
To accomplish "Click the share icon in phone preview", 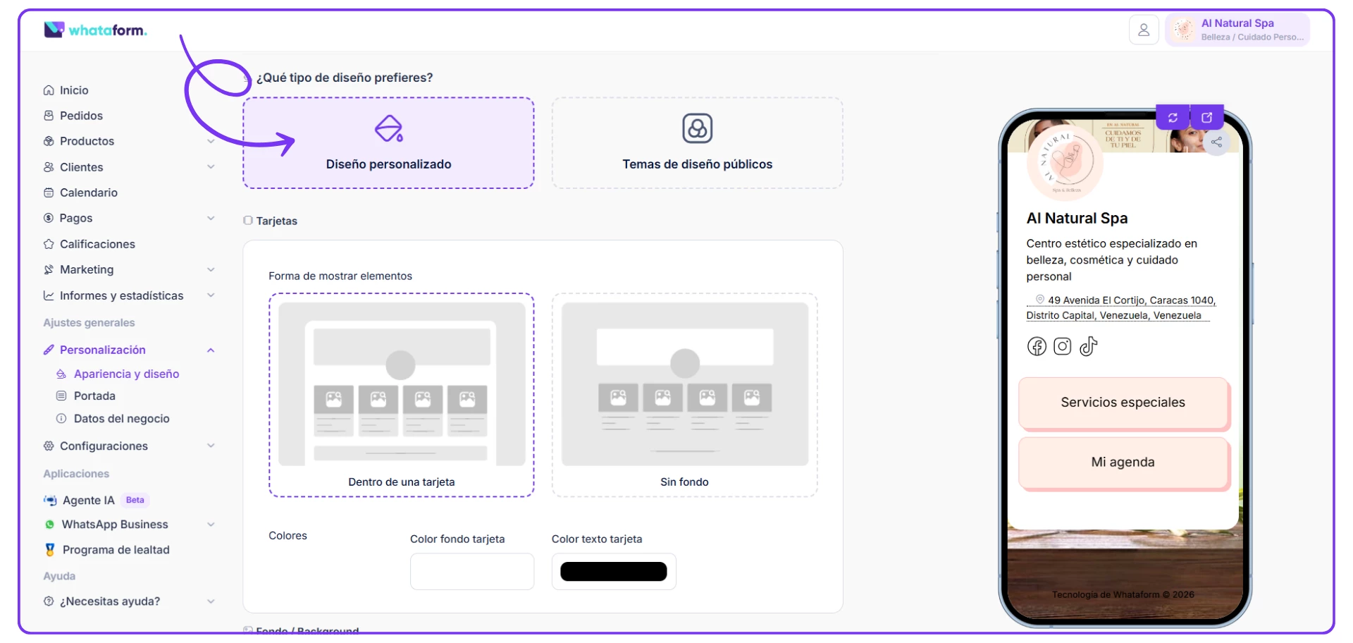I will (x=1216, y=142).
